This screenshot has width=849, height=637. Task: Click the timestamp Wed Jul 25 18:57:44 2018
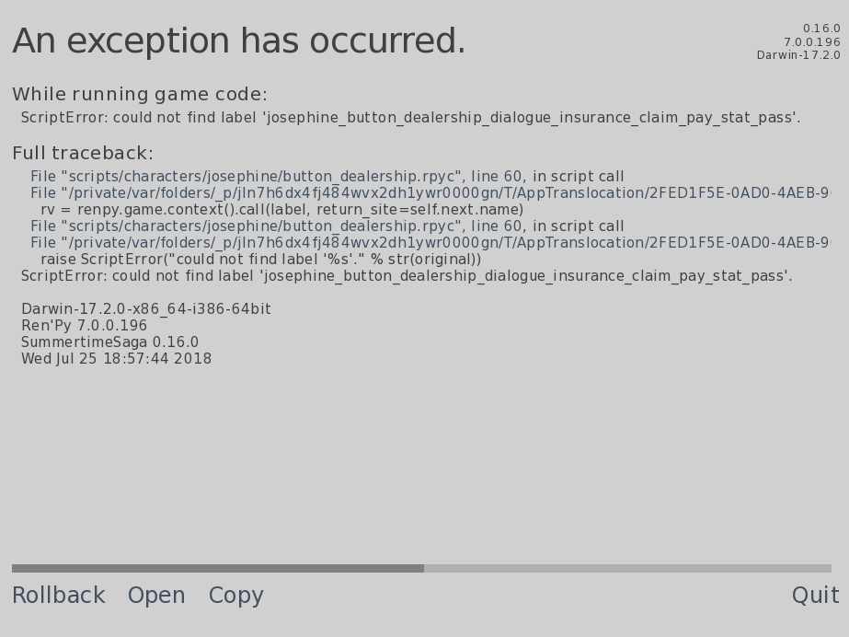coord(116,359)
